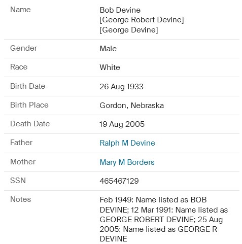242x244 pixels.
Task: Click the birth date 26 Aug 1933
Action: (x=121, y=87)
